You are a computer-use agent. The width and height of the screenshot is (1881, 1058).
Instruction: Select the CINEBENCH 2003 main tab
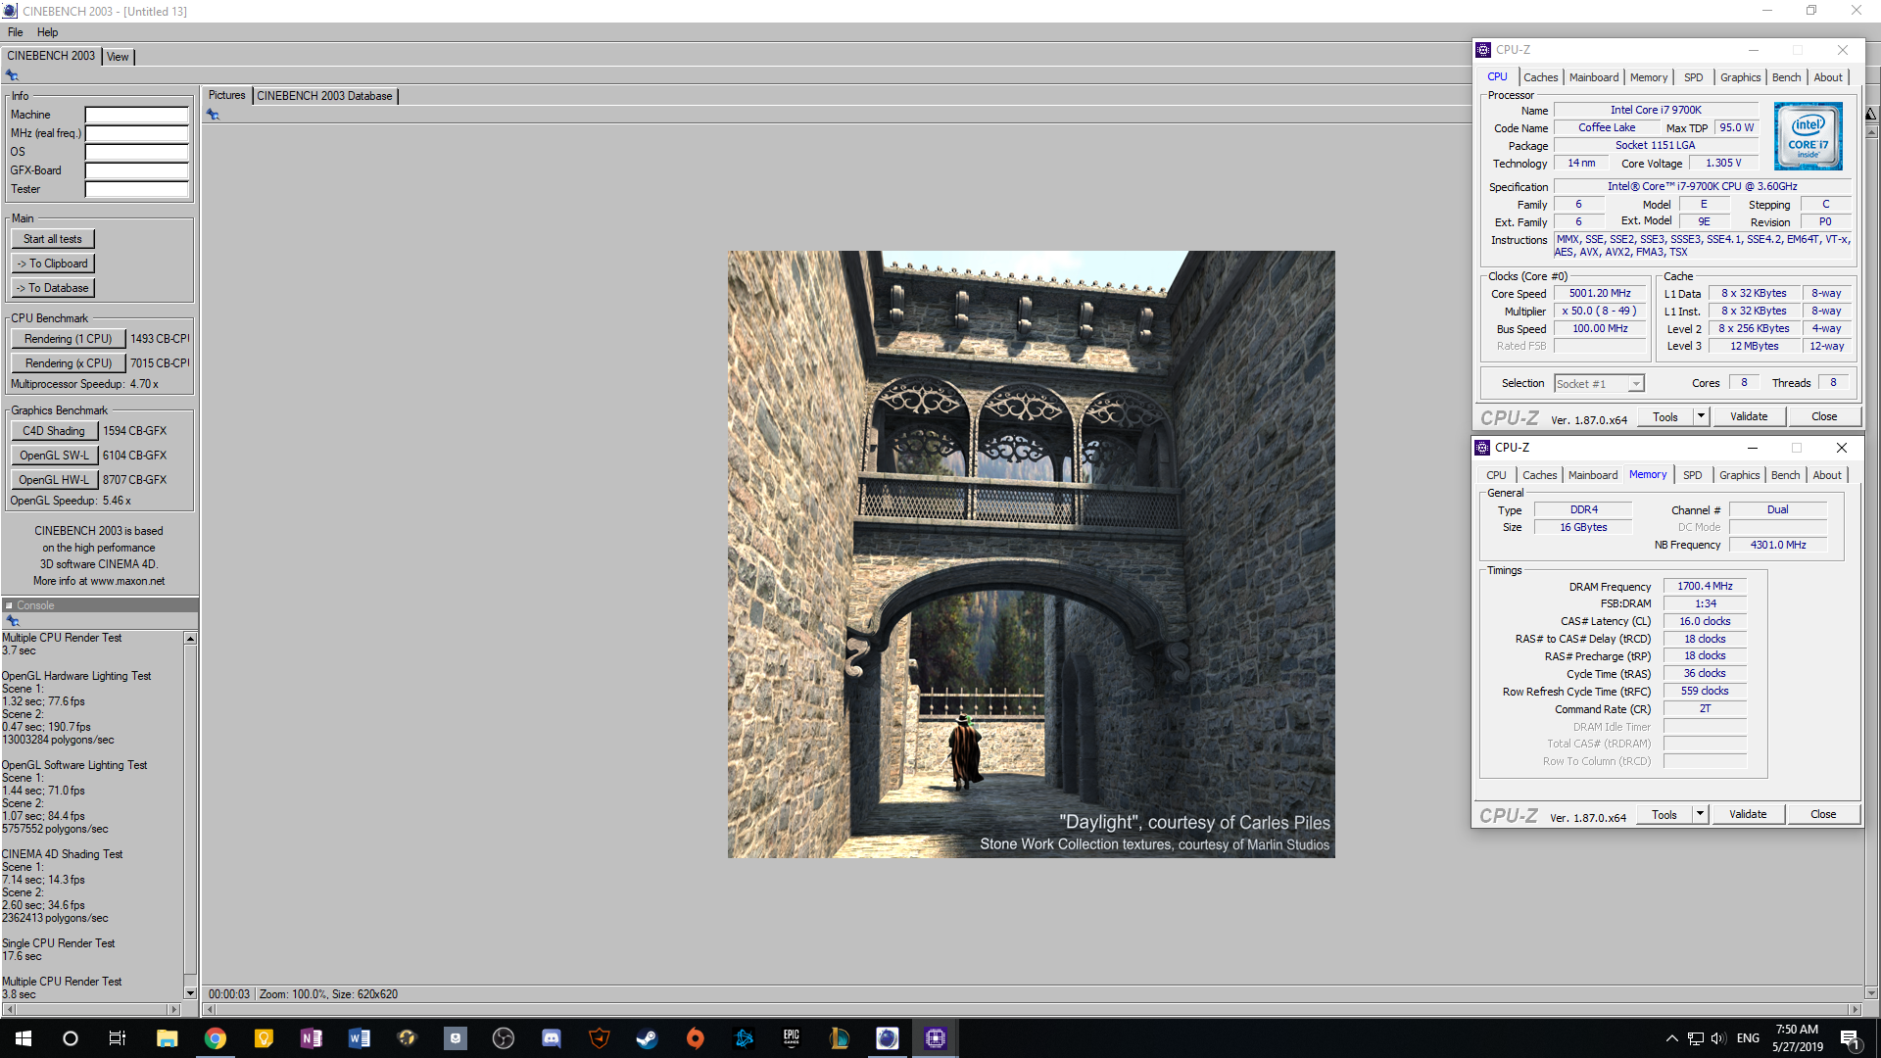[51, 56]
